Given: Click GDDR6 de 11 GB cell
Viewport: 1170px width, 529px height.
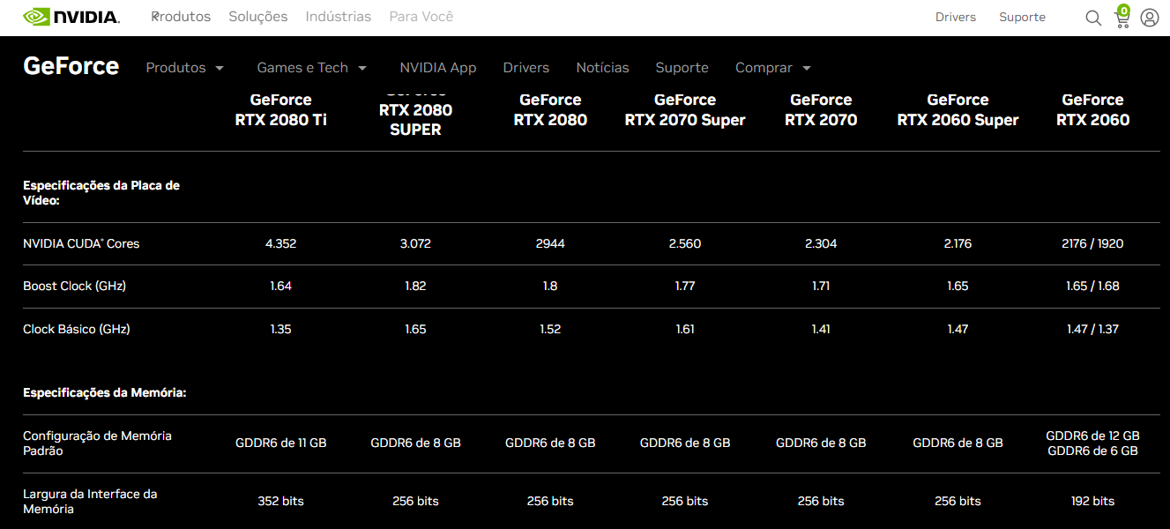Looking at the screenshot, I should (x=280, y=443).
